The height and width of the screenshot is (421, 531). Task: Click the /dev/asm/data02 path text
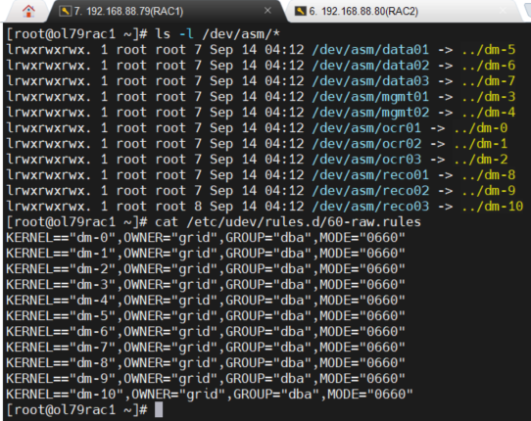(370, 66)
